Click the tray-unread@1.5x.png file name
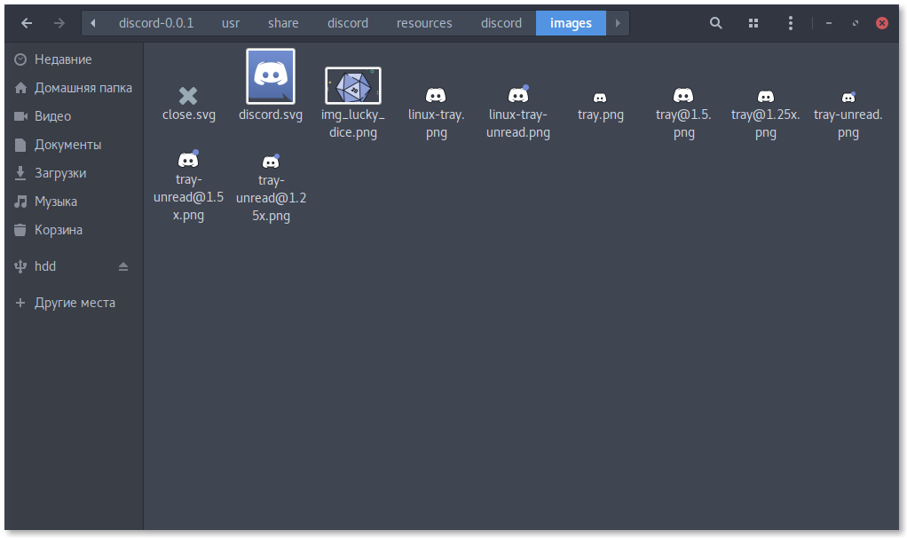Screen dimensions: 907x538 click(188, 197)
